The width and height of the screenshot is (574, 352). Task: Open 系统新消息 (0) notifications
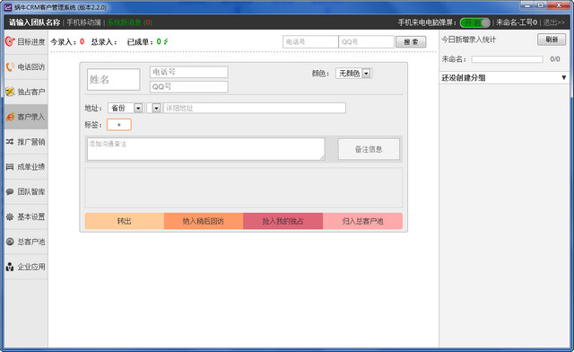click(129, 22)
